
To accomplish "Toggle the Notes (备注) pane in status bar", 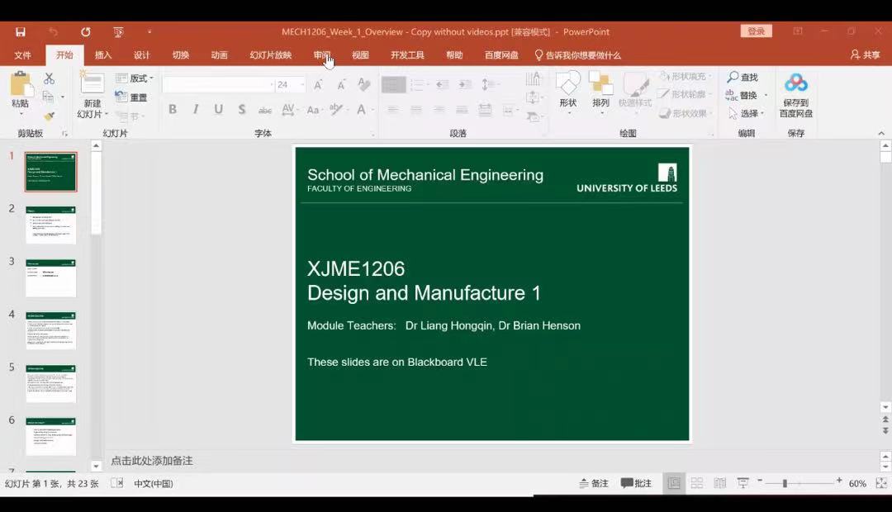I will 594,483.
